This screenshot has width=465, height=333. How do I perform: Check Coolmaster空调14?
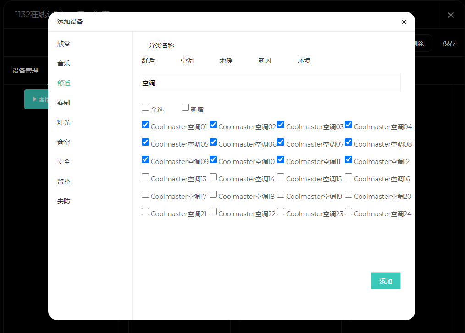click(x=213, y=177)
